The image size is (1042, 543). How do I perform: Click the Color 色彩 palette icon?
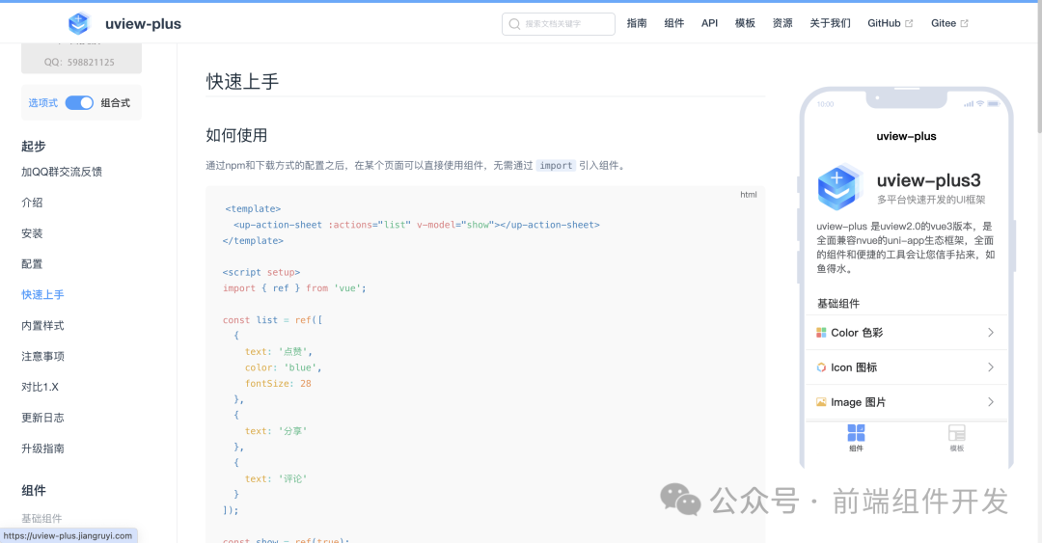pos(821,333)
